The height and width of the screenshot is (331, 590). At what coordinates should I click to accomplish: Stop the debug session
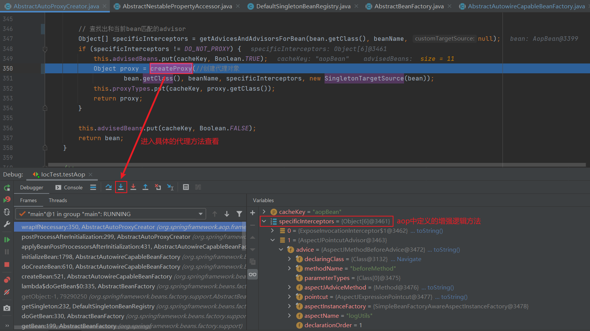click(x=7, y=264)
